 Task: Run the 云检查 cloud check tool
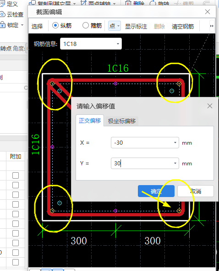[x=12, y=15]
